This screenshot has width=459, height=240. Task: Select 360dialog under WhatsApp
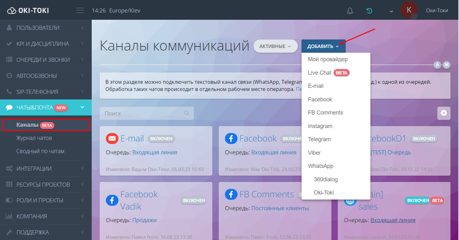[336, 179]
